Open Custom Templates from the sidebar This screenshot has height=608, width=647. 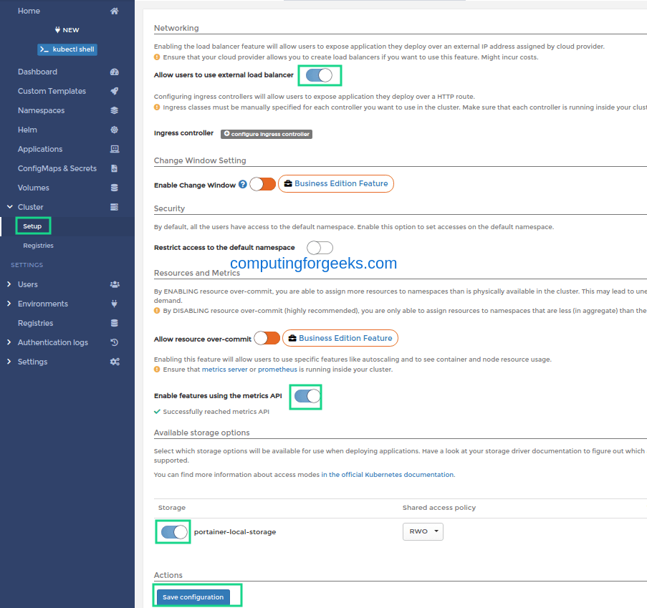pos(113,91)
